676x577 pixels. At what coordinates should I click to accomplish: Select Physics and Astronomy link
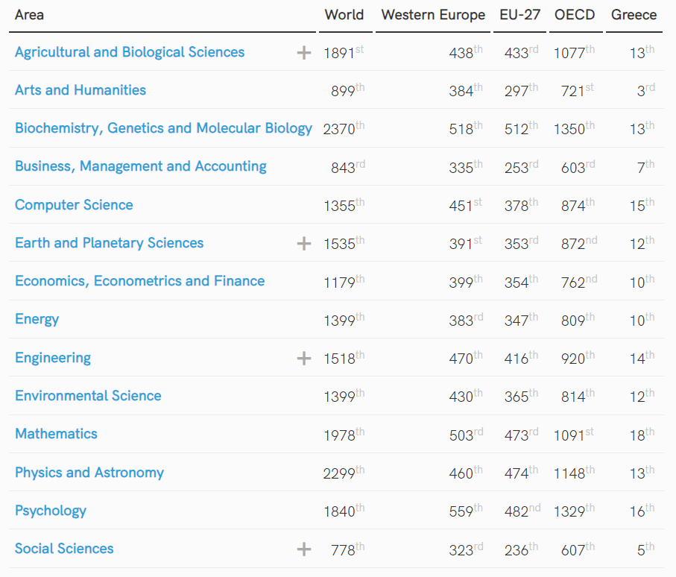[x=89, y=473]
